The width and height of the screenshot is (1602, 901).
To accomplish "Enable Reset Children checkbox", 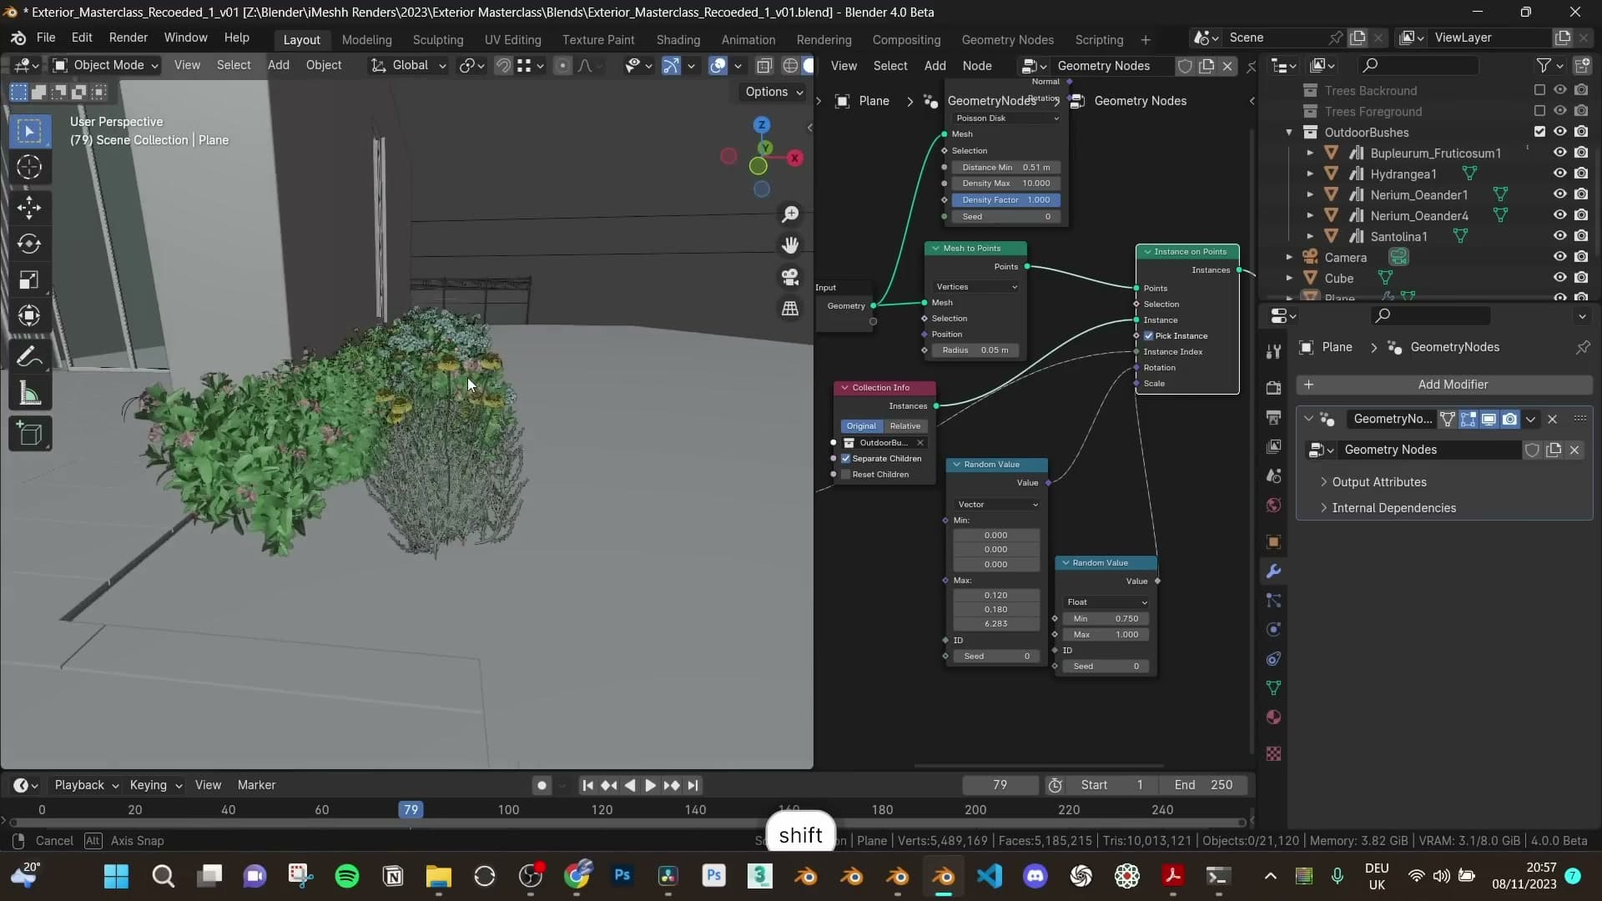I will [x=846, y=475].
